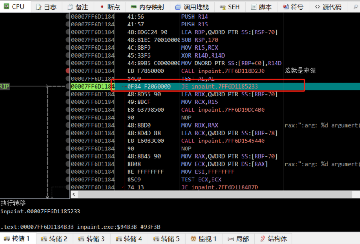Toggle breakpoint dot on SUB RSP,170 row
This screenshot has height=244, width=360.
tap(68, 40)
